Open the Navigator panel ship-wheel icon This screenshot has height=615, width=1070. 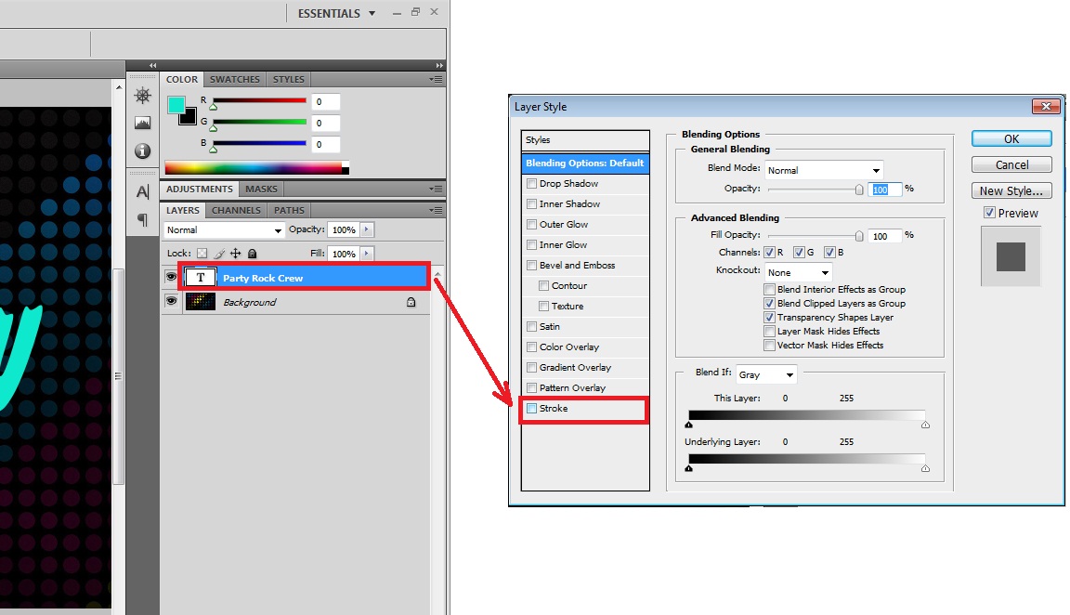tap(143, 95)
